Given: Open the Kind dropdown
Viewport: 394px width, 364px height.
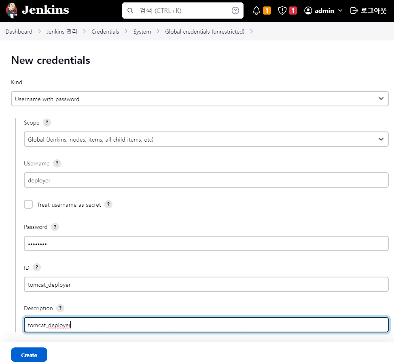Looking at the screenshot, I should (x=200, y=99).
